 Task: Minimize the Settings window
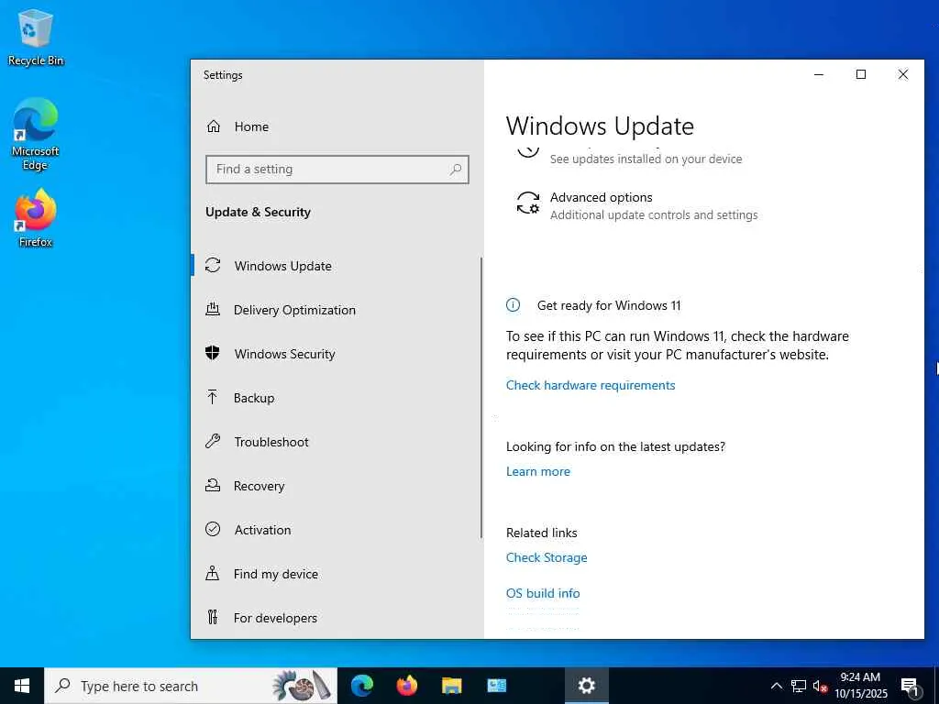(x=819, y=74)
